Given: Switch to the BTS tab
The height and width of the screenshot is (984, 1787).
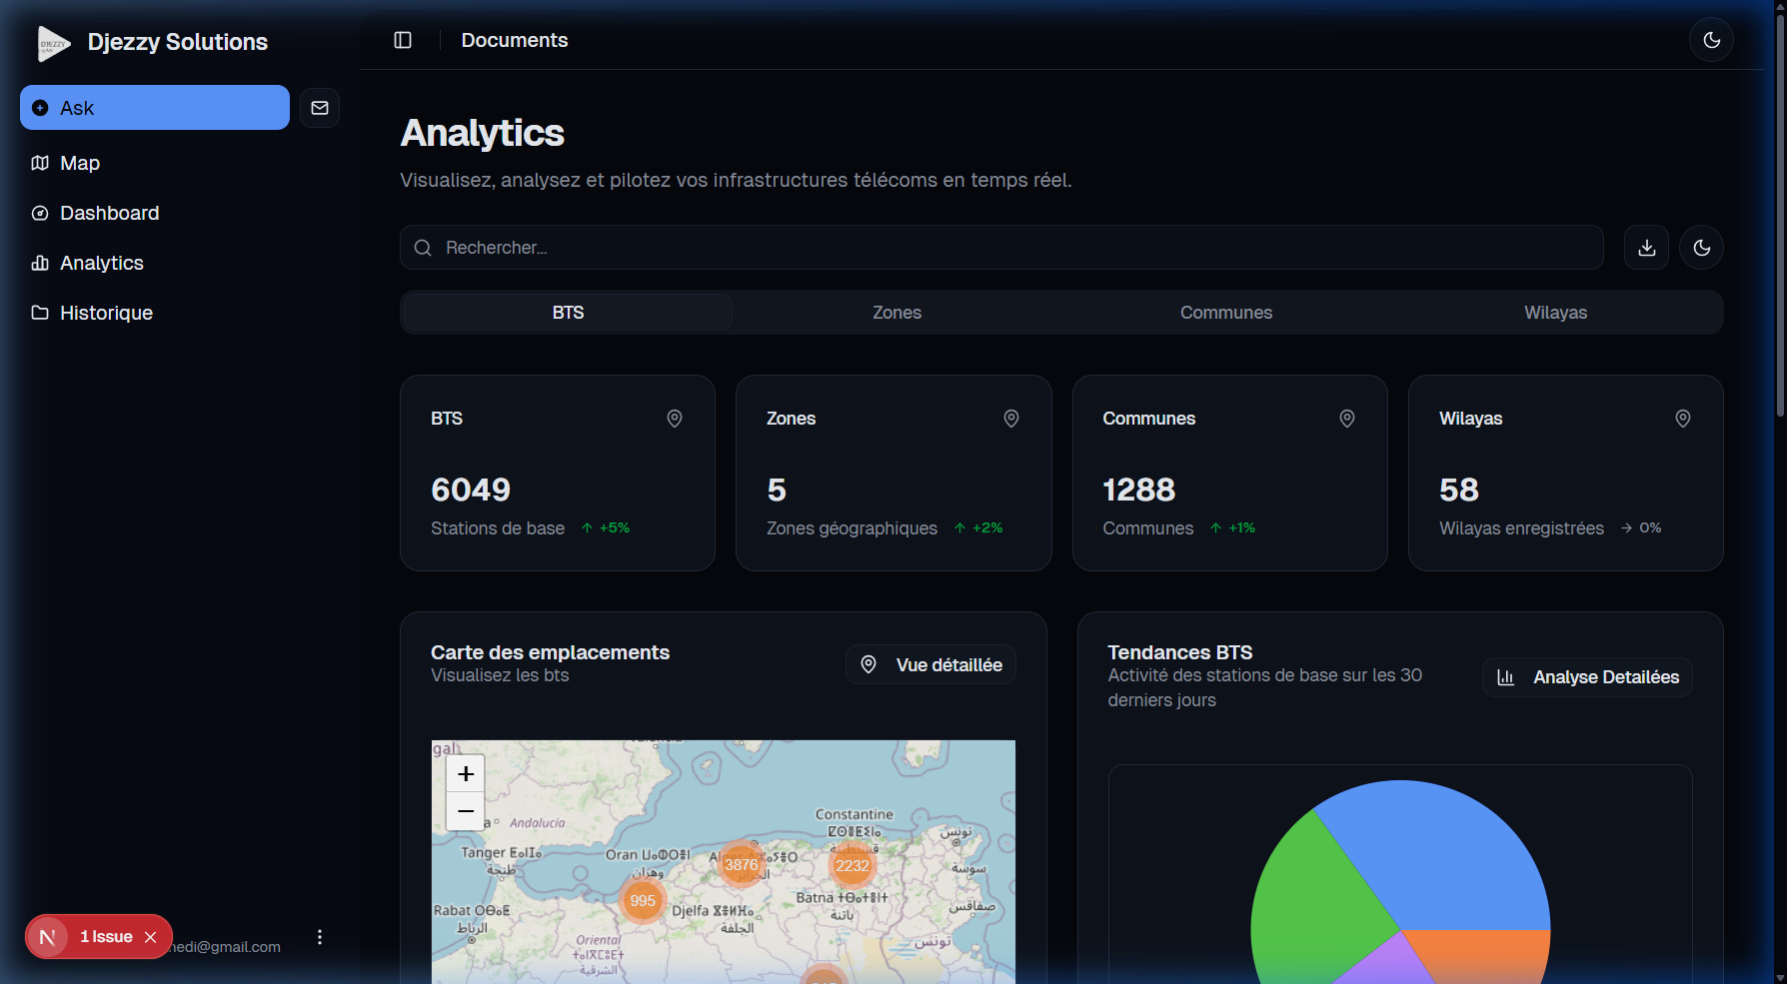Looking at the screenshot, I should point(568,313).
